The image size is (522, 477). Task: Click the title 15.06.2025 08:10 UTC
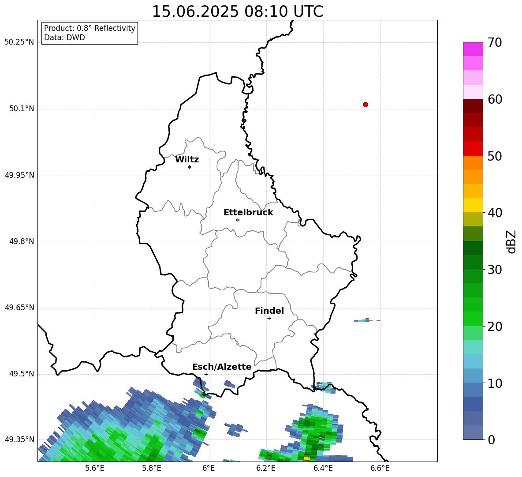(x=238, y=11)
